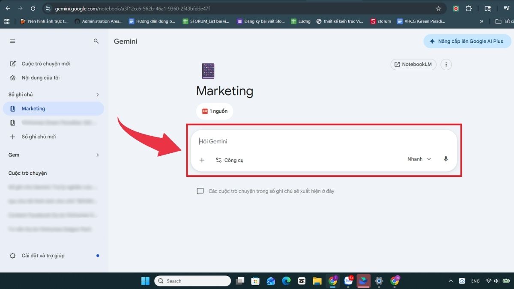
Task: Open the apps grid icon in bookmarks bar
Action: coord(7,21)
